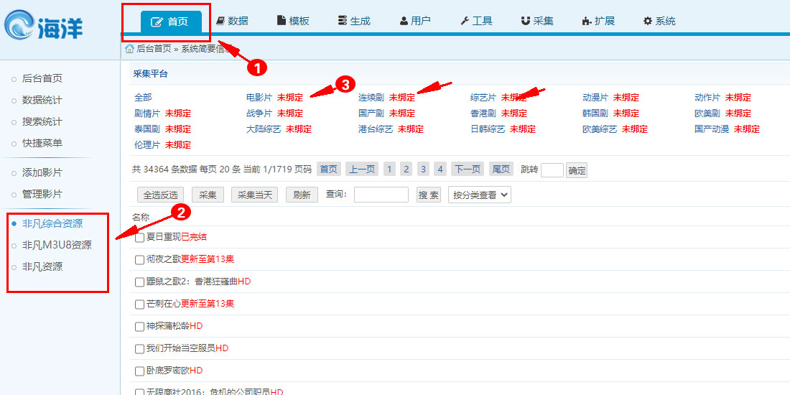Open the 采集 magnet menu

(x=537, y=21)
